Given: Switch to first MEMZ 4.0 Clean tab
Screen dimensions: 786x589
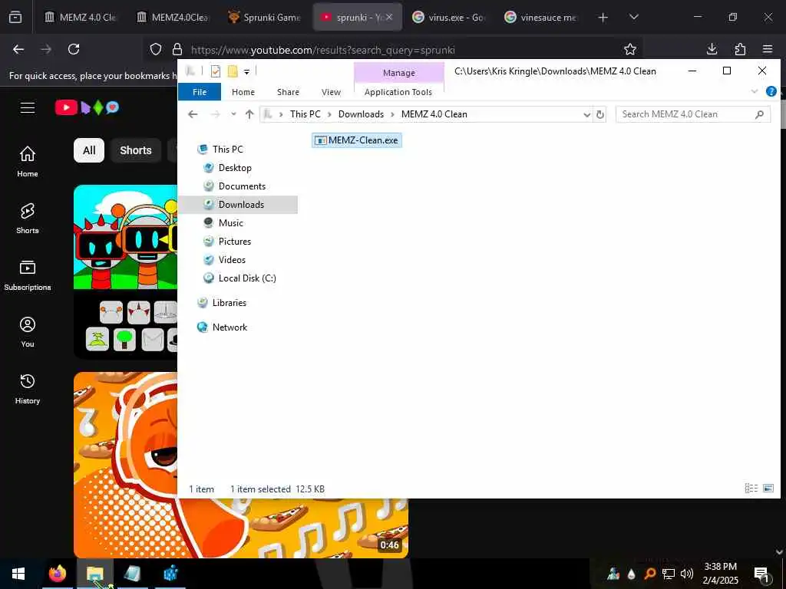Looking at the screenshot, I should 80,17.
